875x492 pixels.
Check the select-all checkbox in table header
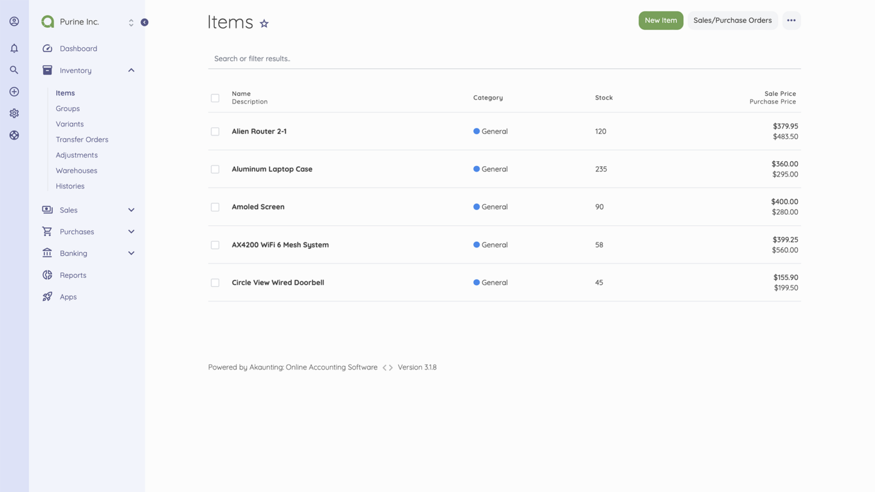pos(215,97)
